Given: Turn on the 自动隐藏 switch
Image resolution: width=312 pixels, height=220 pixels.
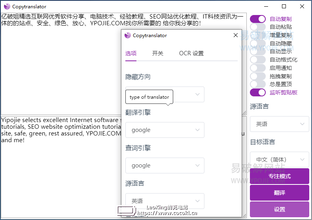Looking at the screenshot, I should (258, 43).
